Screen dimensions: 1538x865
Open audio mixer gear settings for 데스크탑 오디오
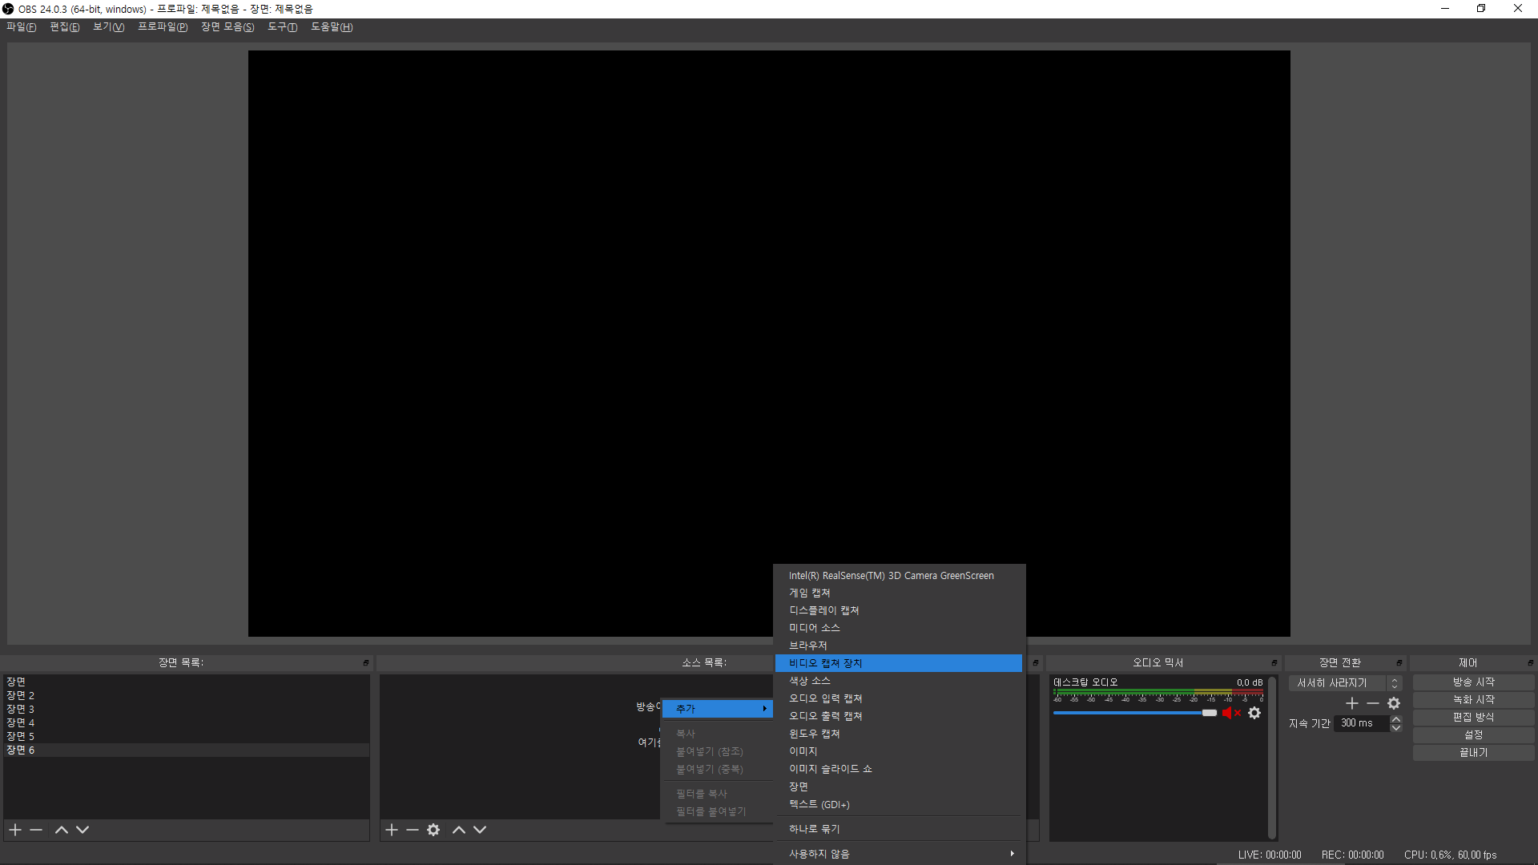coord(1254,713)
